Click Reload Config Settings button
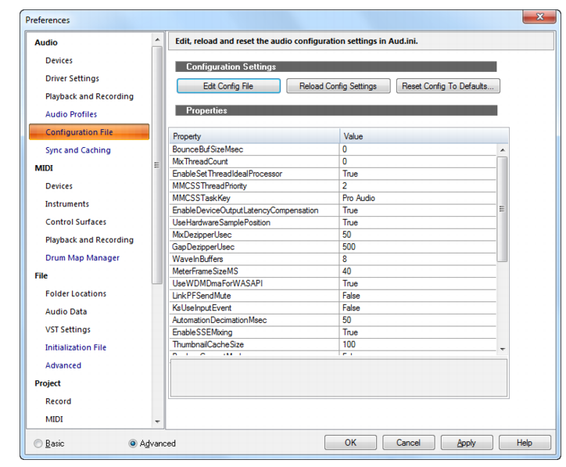Viewport: 566px width, 467px height. 339,86
